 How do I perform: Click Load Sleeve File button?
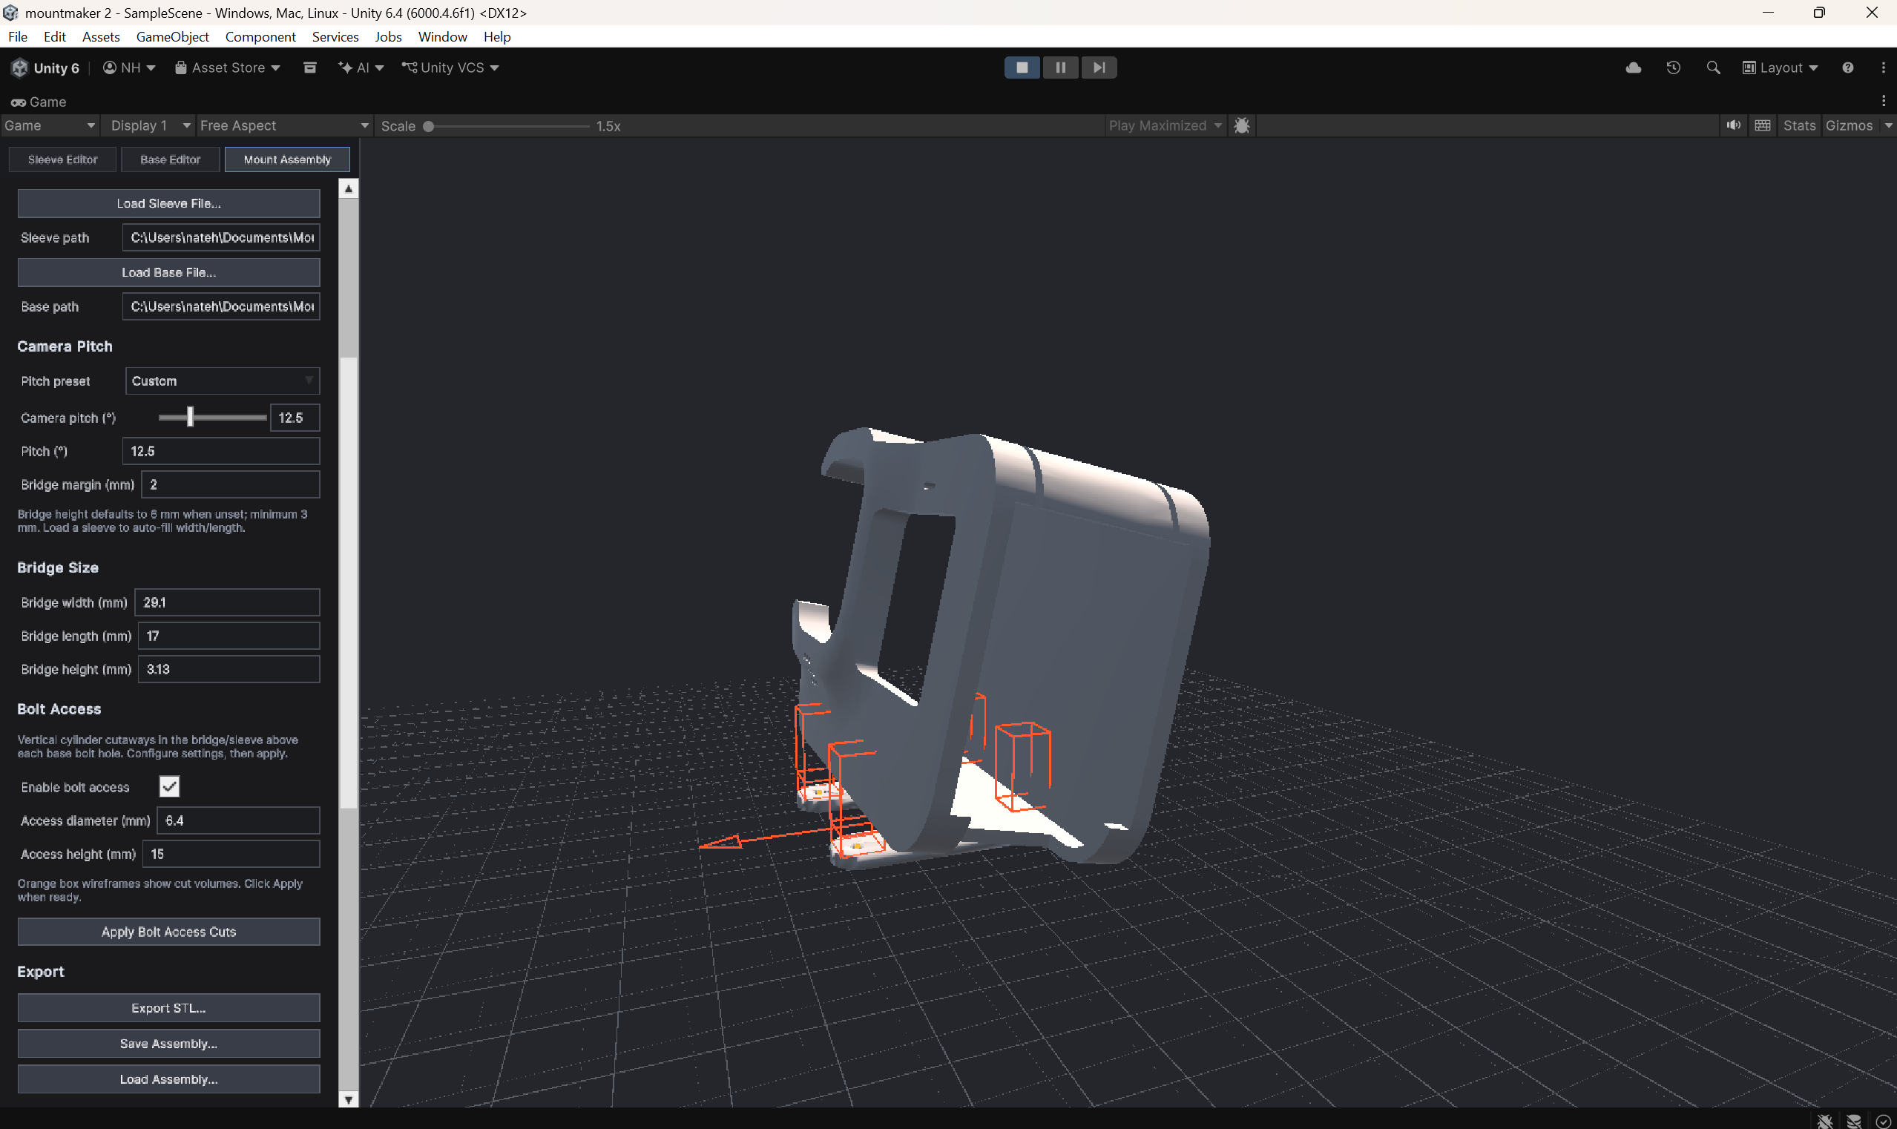pos(169,204)
